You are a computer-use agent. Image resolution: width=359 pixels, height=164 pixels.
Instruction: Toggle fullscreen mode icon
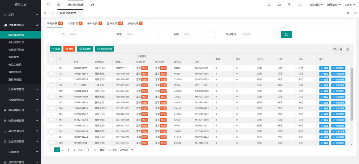pos(300,5)
